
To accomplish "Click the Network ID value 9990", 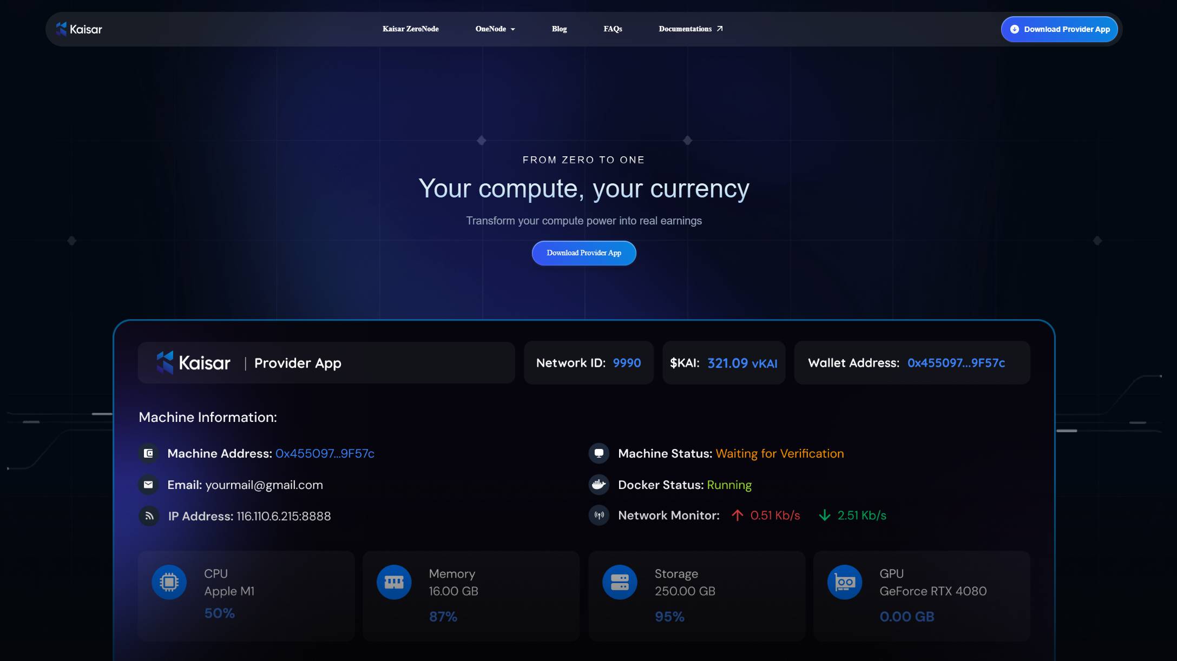I will point(627,363).
